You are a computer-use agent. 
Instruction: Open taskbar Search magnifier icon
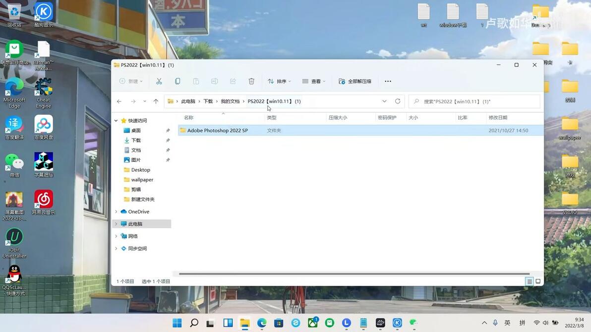point(194,323)
